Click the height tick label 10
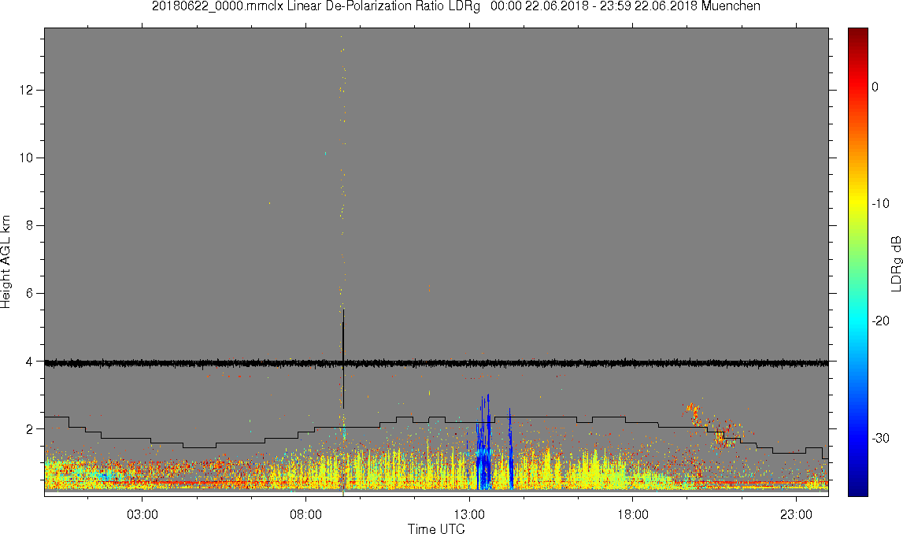The width and height of the screenshot is (903, 534). click(x=26, y=158)
